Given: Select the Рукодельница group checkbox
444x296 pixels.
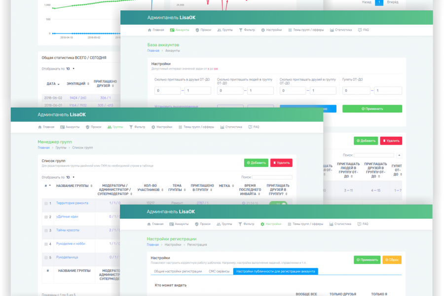Looking at the screenshot, I should click(x=46, y=258).
